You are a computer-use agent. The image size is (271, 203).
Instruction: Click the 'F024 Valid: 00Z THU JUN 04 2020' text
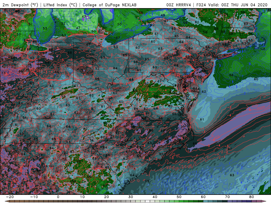(x=232, y=5)
